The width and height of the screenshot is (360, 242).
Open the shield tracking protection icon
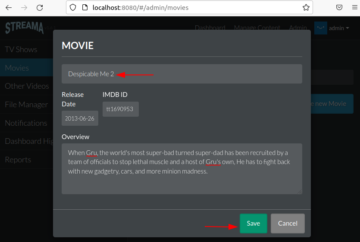point(73,8)
